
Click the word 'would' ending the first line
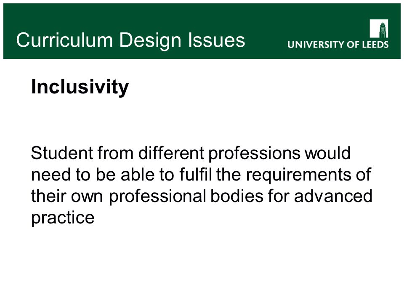coord(327,153)
